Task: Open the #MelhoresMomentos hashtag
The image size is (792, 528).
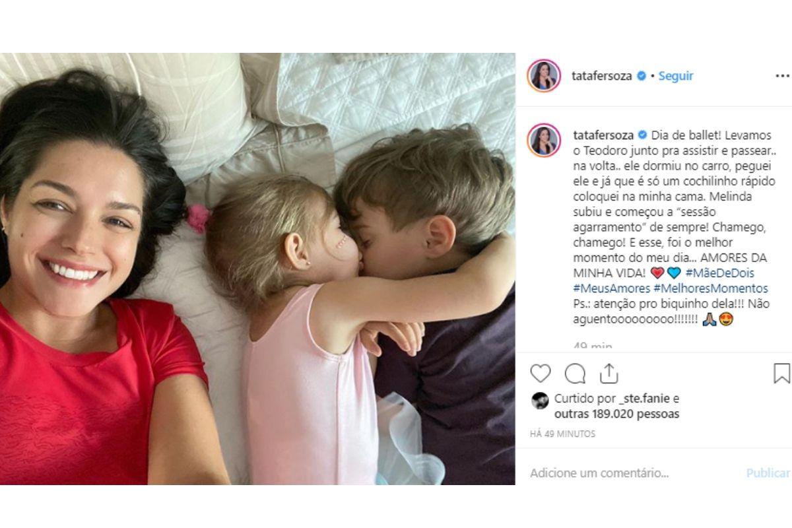Action: [x=711, y=288]
